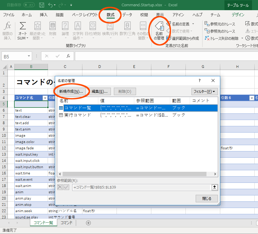Switch to the Insert (挿入) tab

[x=44, y=15]
